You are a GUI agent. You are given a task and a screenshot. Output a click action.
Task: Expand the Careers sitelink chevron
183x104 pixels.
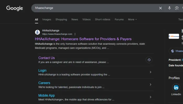click(150, 84)
